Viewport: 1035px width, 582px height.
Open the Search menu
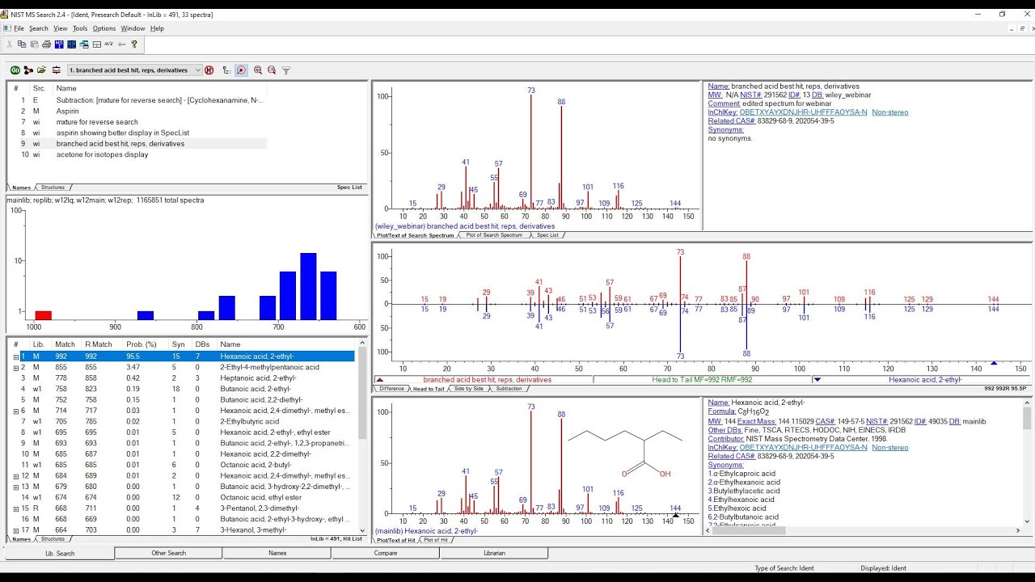[39, 28]
